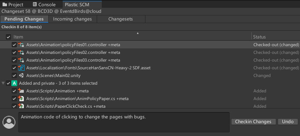Viewport: 300px width, 136px height.
Task: Click the policyFiles02.controller file icon
Action: pos(21,52)
